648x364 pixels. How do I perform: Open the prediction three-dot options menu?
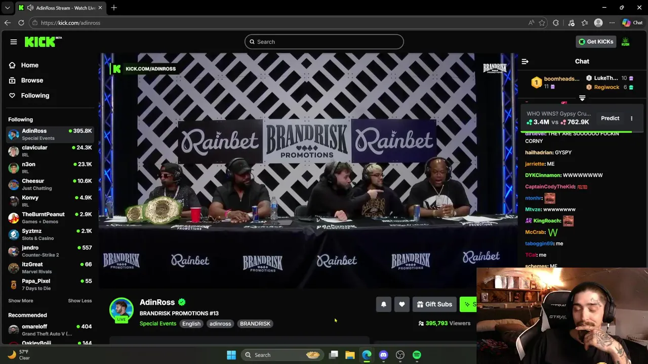(x=631, y=118)
